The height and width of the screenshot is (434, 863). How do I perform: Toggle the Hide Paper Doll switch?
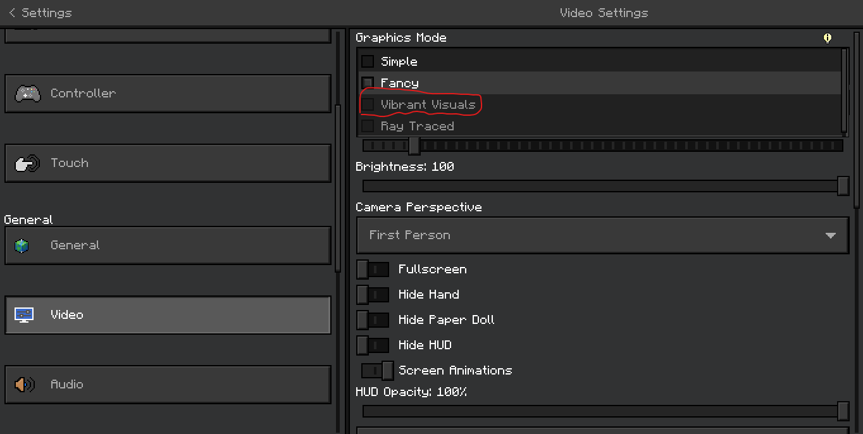373,320
